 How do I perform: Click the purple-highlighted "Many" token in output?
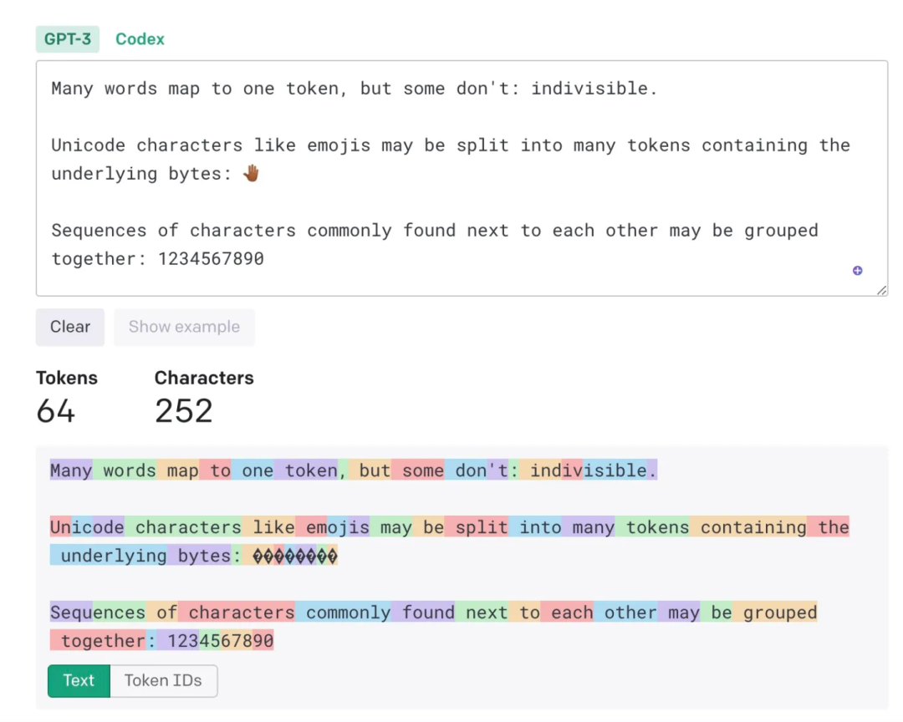click(71, 470)
